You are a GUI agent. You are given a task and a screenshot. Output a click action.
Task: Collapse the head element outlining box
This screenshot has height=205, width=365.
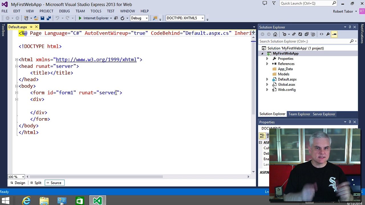click(x=17, y=66)
